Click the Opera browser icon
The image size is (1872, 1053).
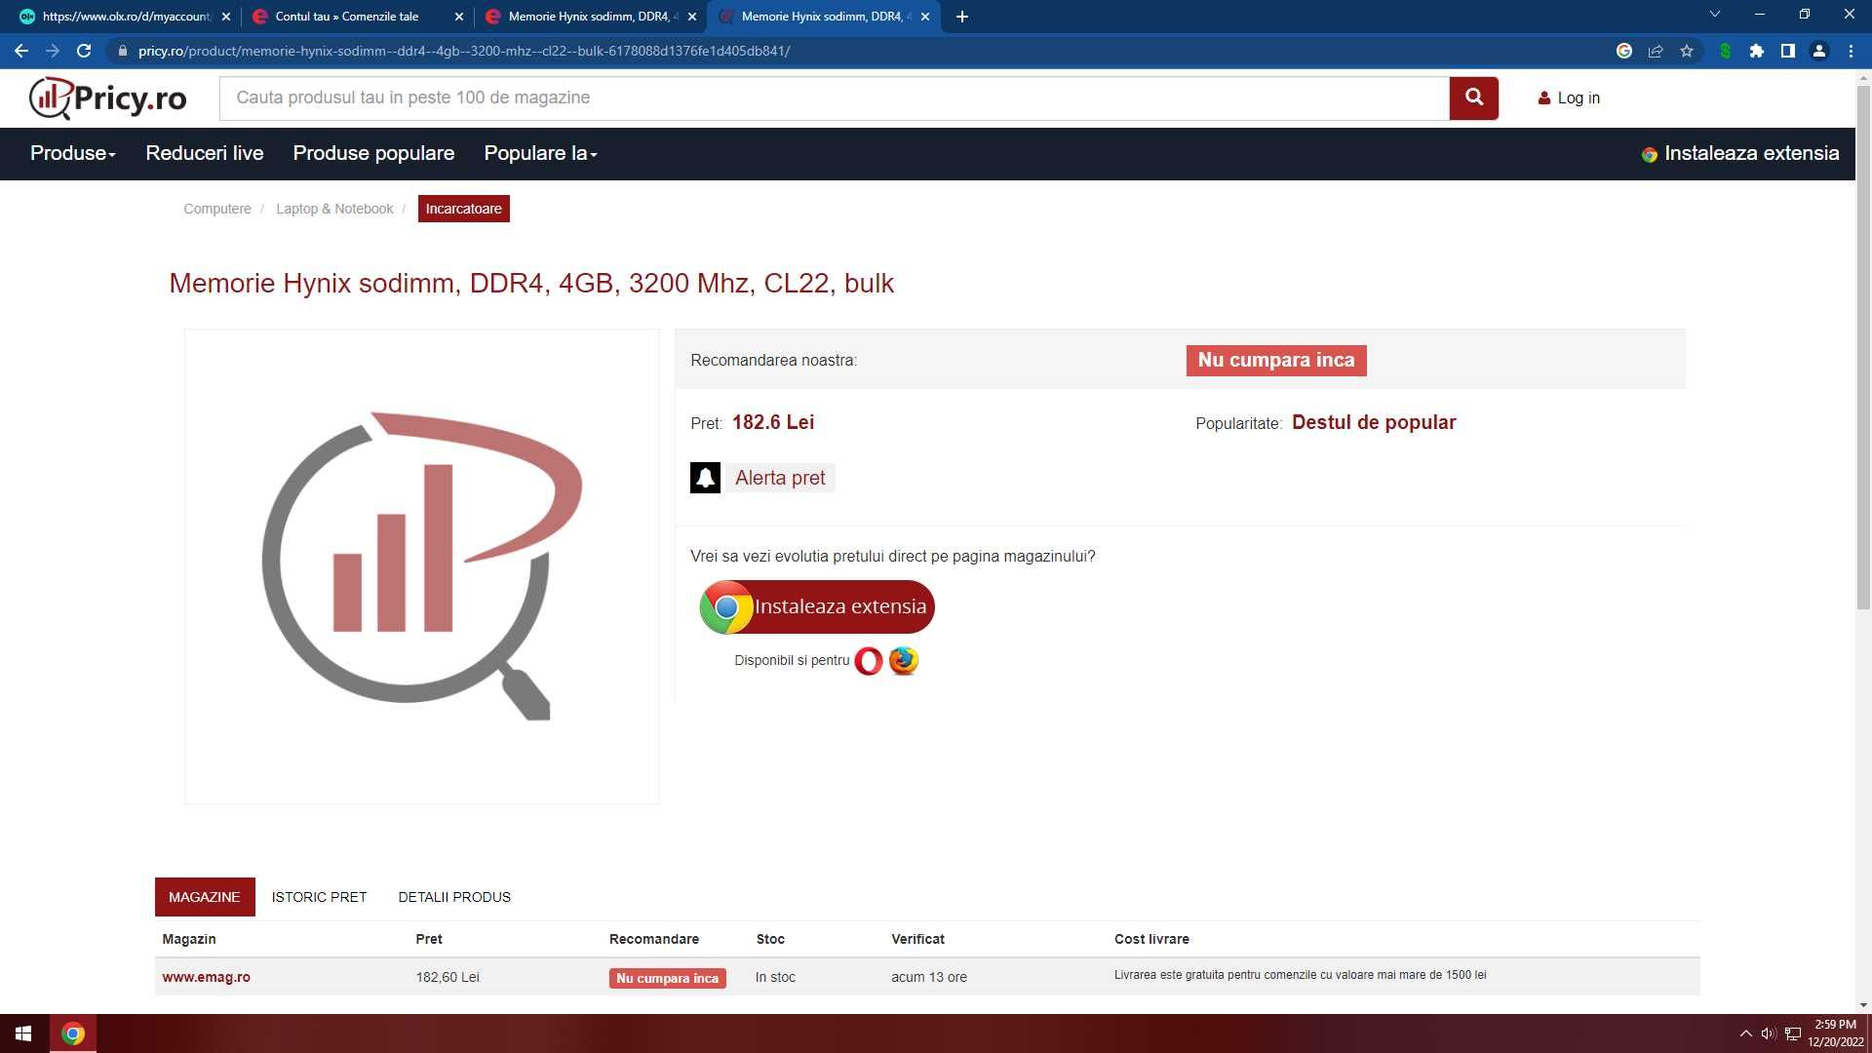point(868,661)
